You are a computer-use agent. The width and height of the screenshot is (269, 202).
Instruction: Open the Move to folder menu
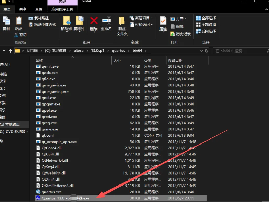(x=66, y=24)
